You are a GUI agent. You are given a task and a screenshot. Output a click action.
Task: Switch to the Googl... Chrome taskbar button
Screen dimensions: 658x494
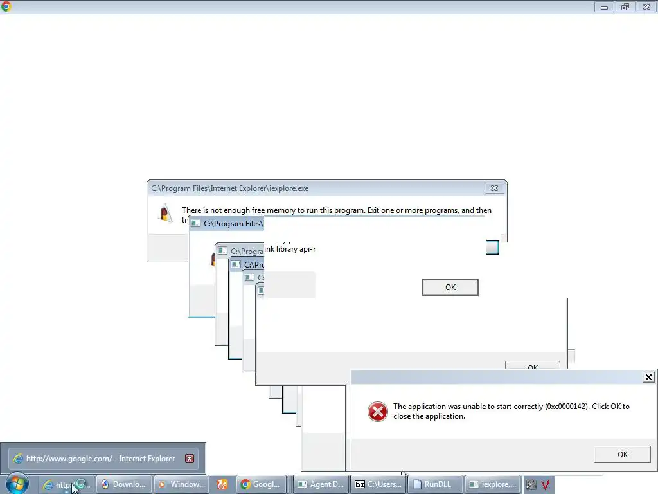(x=261, y=484)
